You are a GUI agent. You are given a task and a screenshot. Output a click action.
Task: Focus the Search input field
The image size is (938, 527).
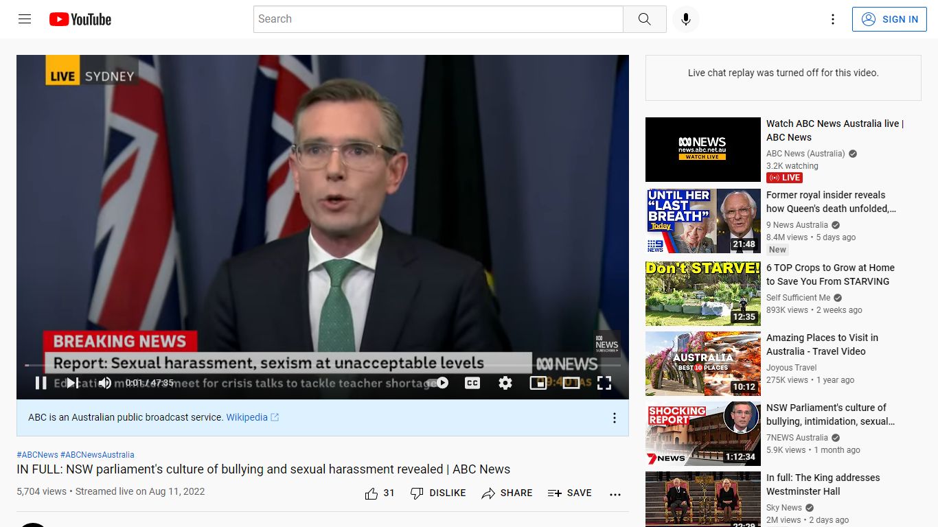point(438,19)
